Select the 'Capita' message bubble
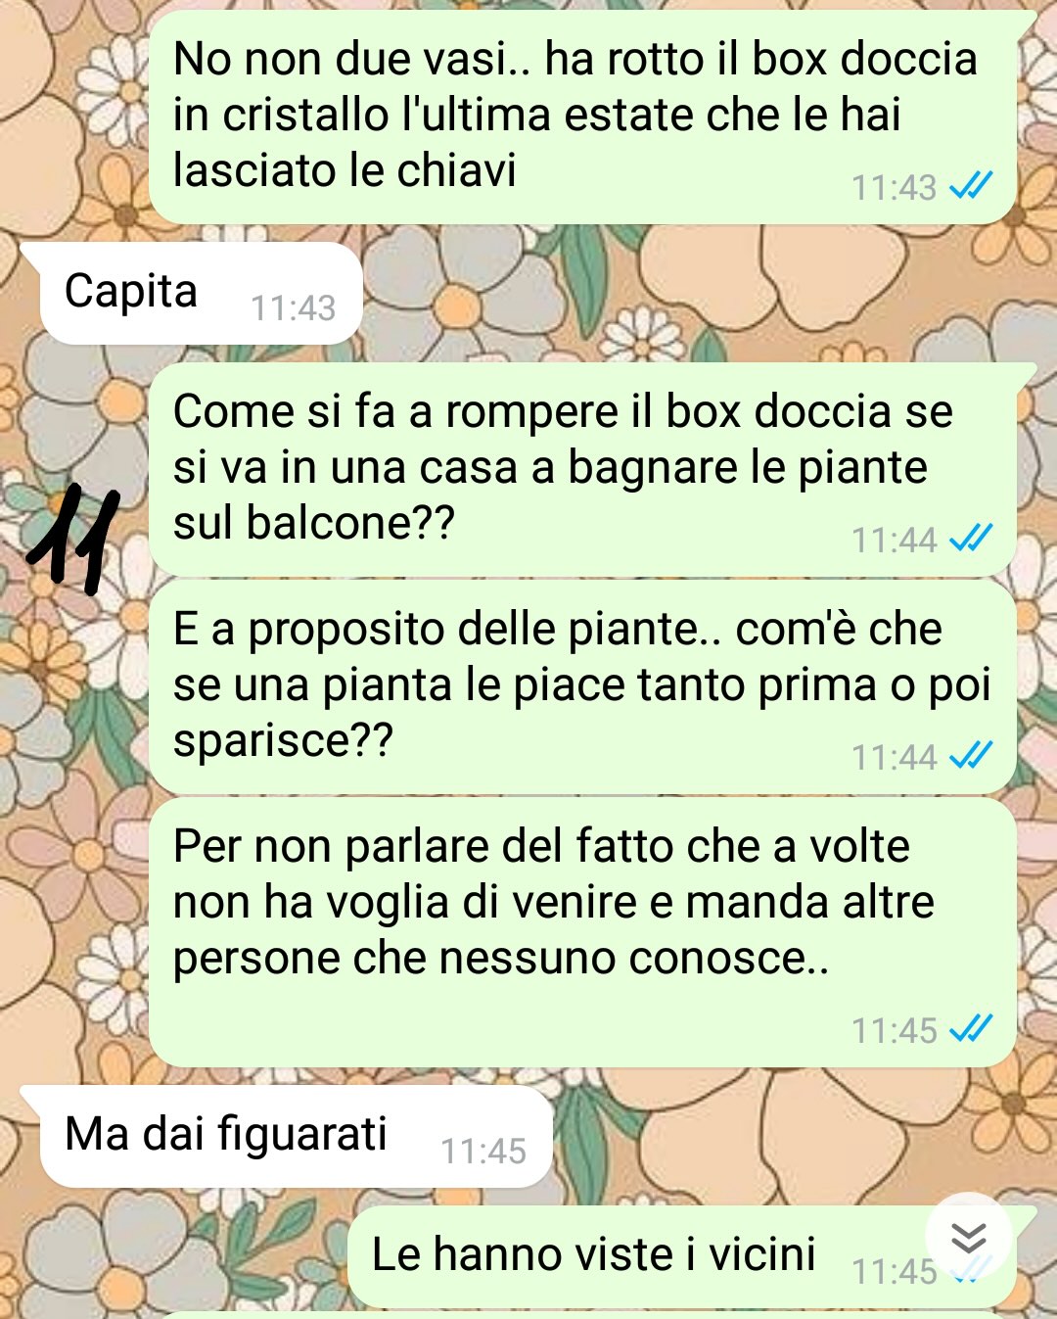Screen dimensions: 1057x1319 tap(201, 293)
